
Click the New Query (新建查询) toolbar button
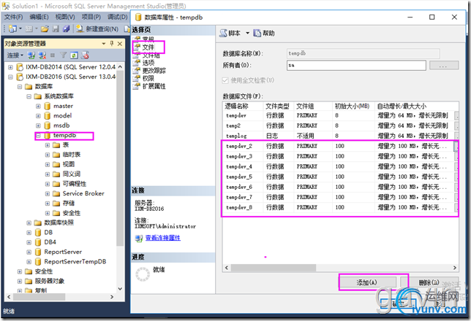pos(97,28)
